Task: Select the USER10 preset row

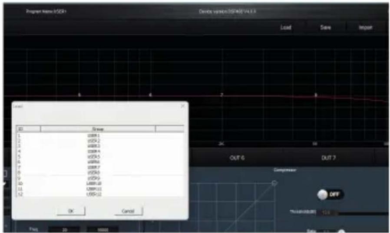Action: pos(100,184)
